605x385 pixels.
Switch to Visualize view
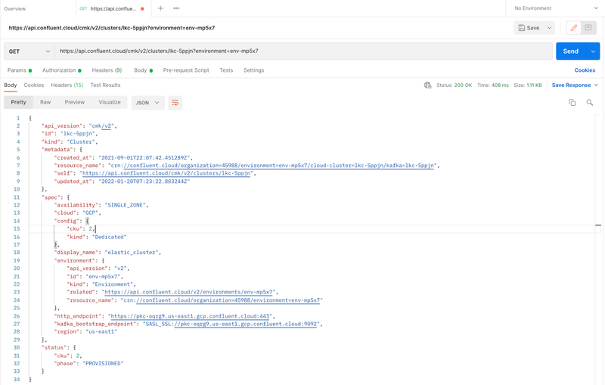pos(110,102)
